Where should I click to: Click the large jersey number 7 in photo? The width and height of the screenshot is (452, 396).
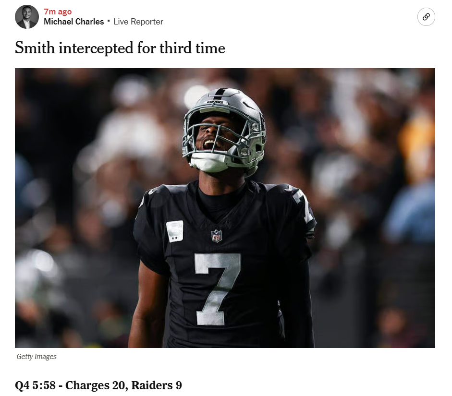pyautogui.click(x=217, y=289)
